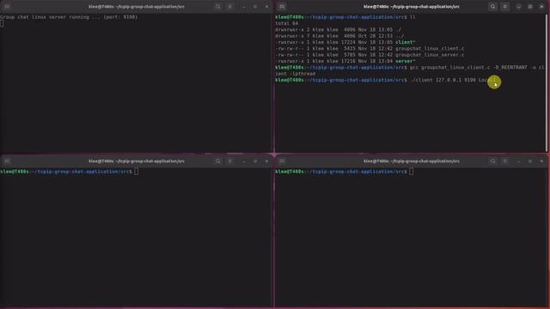Minimize the terminal showing the file listing

(x=519, y=6)
